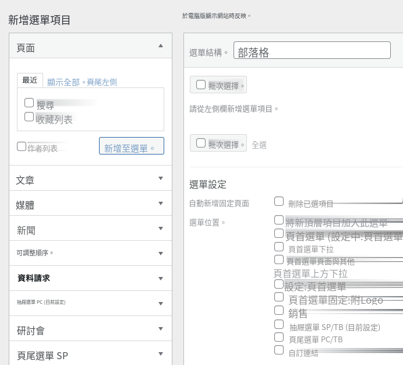Open the 顯示全部 tab link

[x=63, y=82]
